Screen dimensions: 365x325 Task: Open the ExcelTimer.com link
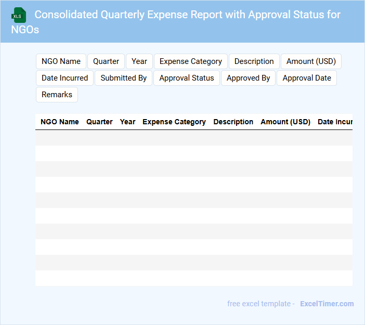[327, 304]
